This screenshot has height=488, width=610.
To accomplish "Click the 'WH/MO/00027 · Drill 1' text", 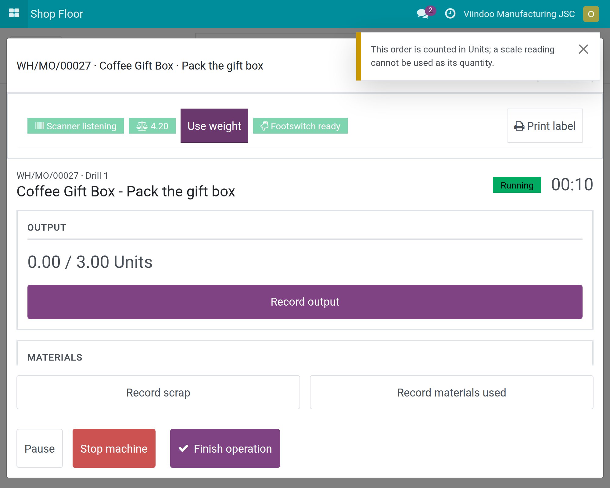I will pyautogui.click(x=62, y=176).
